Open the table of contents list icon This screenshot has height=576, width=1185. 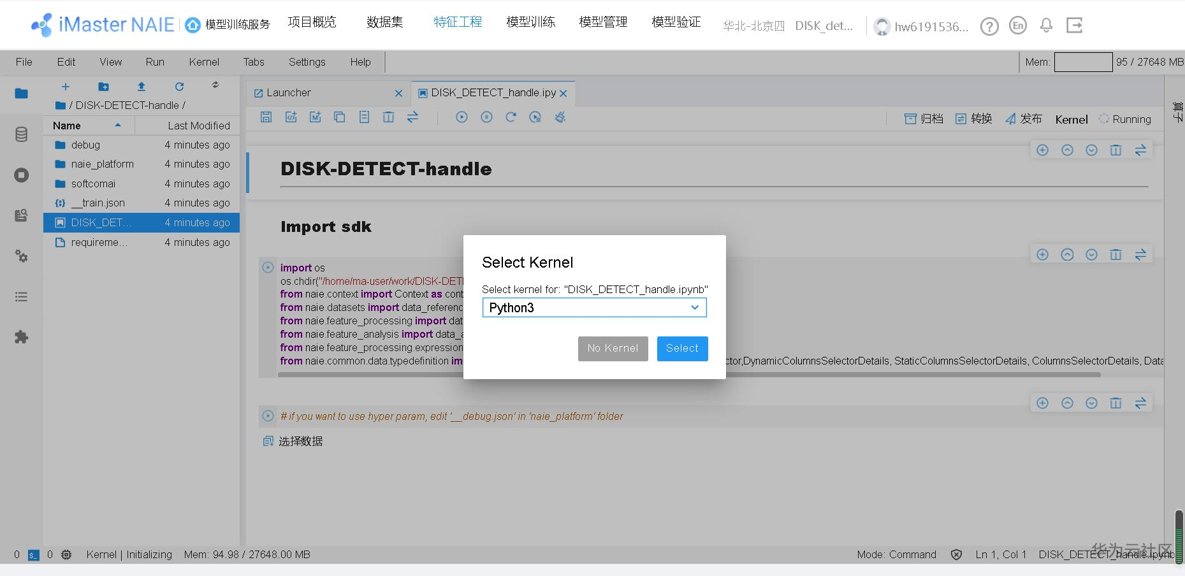tap(22, 297)
